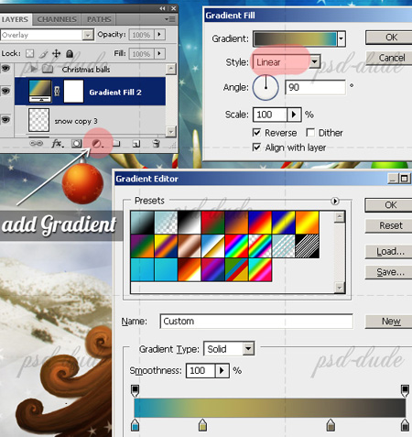
Task: Click the link layers chain icon in the Layers panel footer
Action: (x=36, y=143)
